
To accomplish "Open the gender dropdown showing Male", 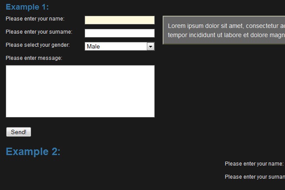I will [116, 46].
